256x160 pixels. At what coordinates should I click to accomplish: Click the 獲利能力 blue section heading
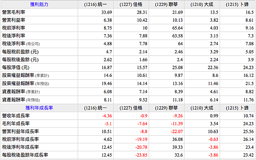tap(39, 4)
